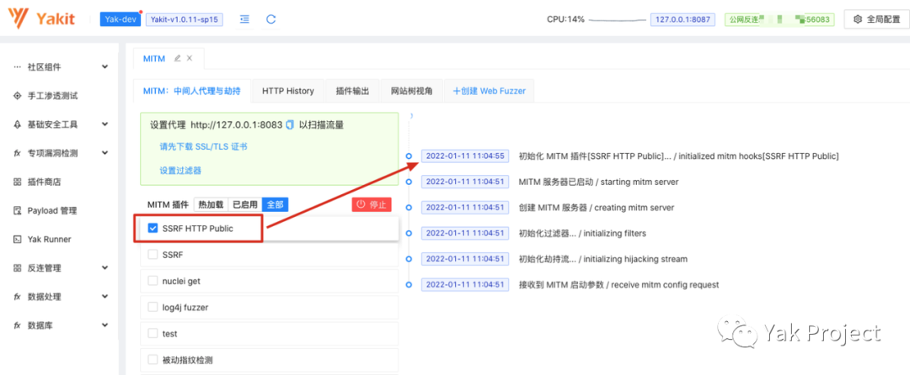Expand the 数据库 menu chevron
Viewport: 910px width, 375px height.
[104, 325]
